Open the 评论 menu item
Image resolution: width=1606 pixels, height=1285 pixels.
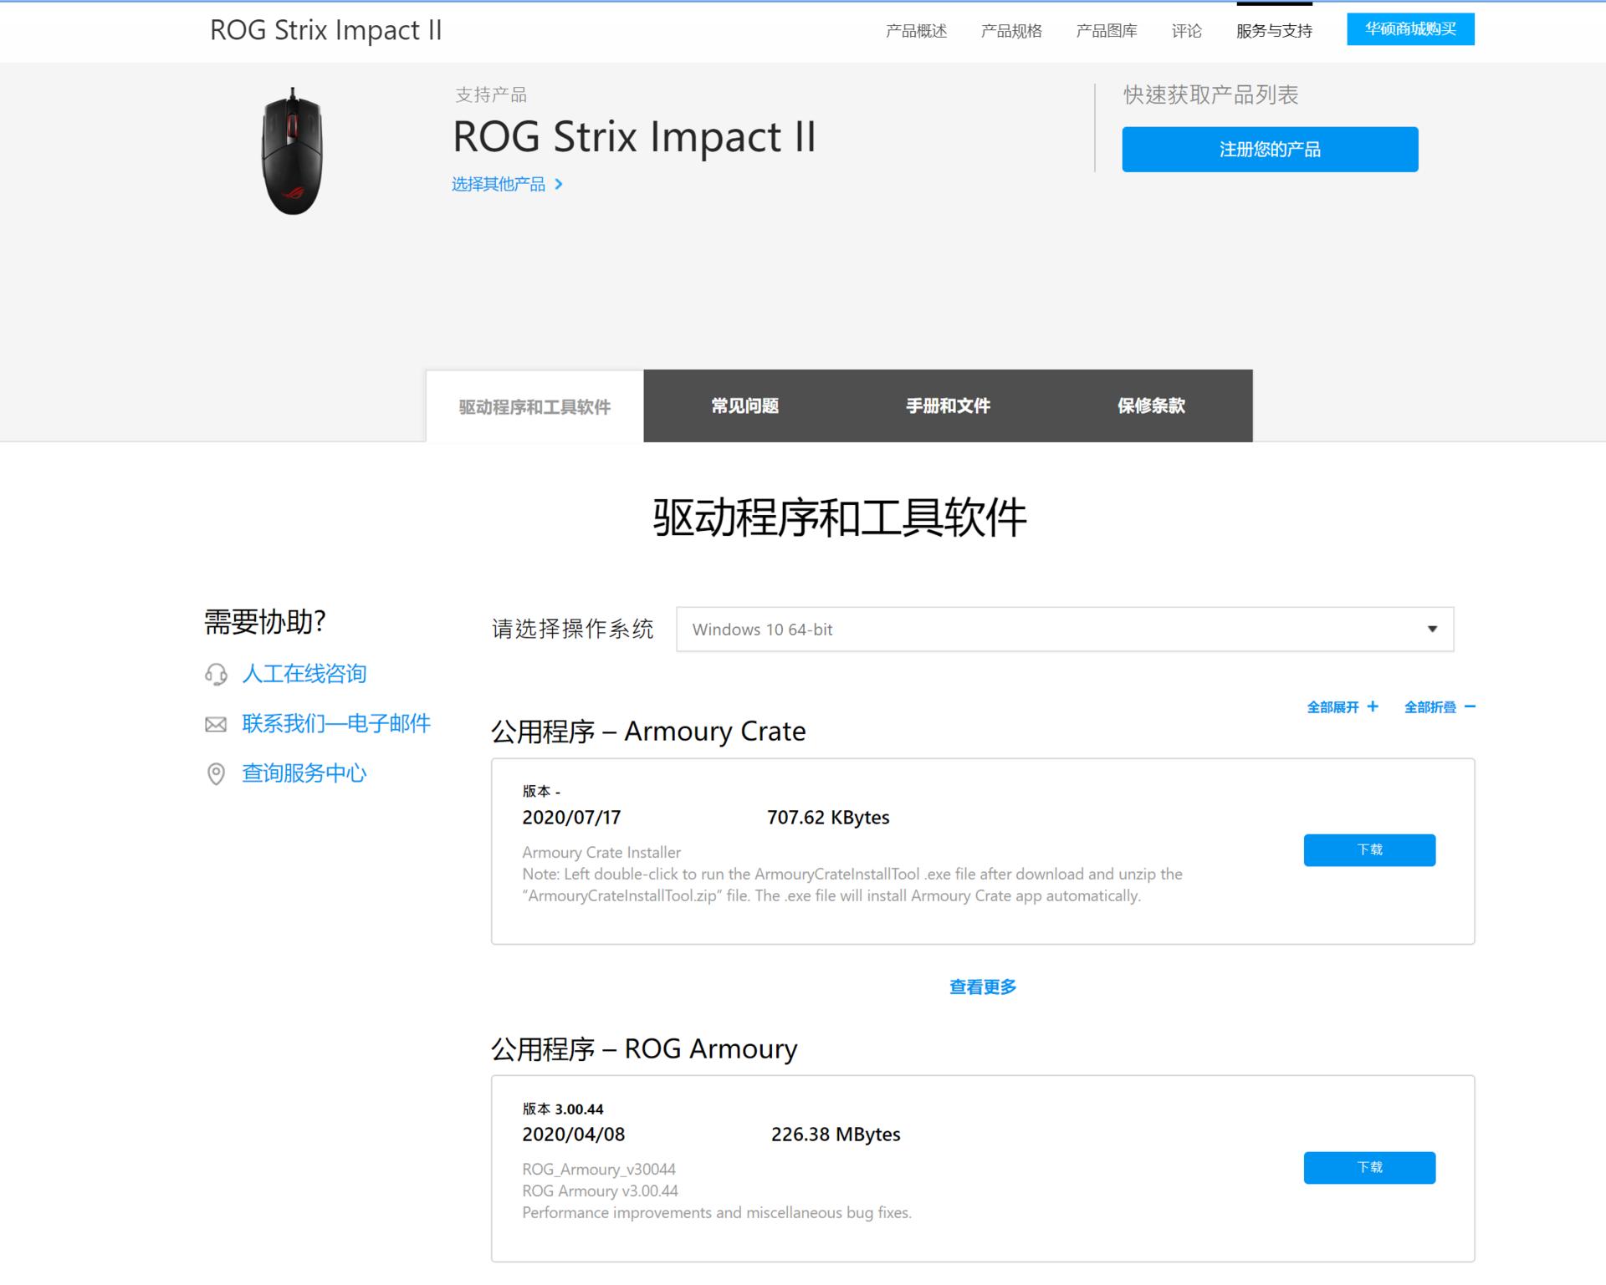pyautogui.click(x=1185, y=30)
